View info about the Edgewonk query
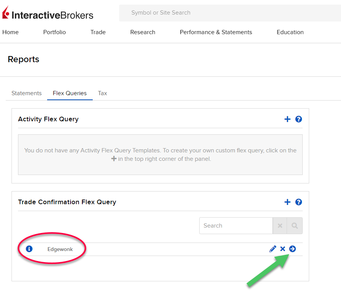Viewport: 341px width, 294px height. pyautogui.click(x=29, y=249)
